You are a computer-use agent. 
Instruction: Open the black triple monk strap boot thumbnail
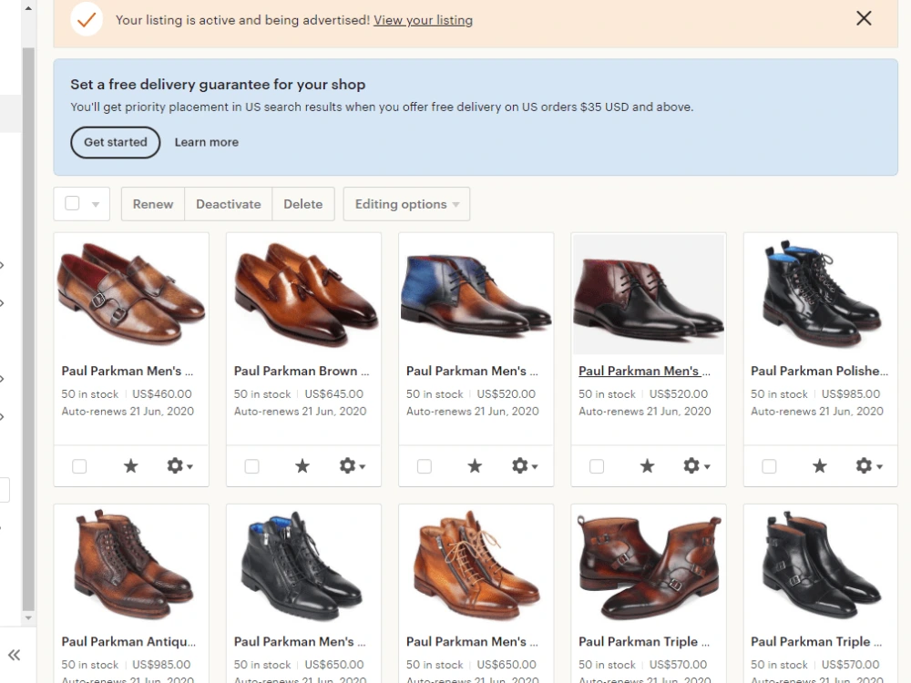pyautogui.click(x=821, y=565)
